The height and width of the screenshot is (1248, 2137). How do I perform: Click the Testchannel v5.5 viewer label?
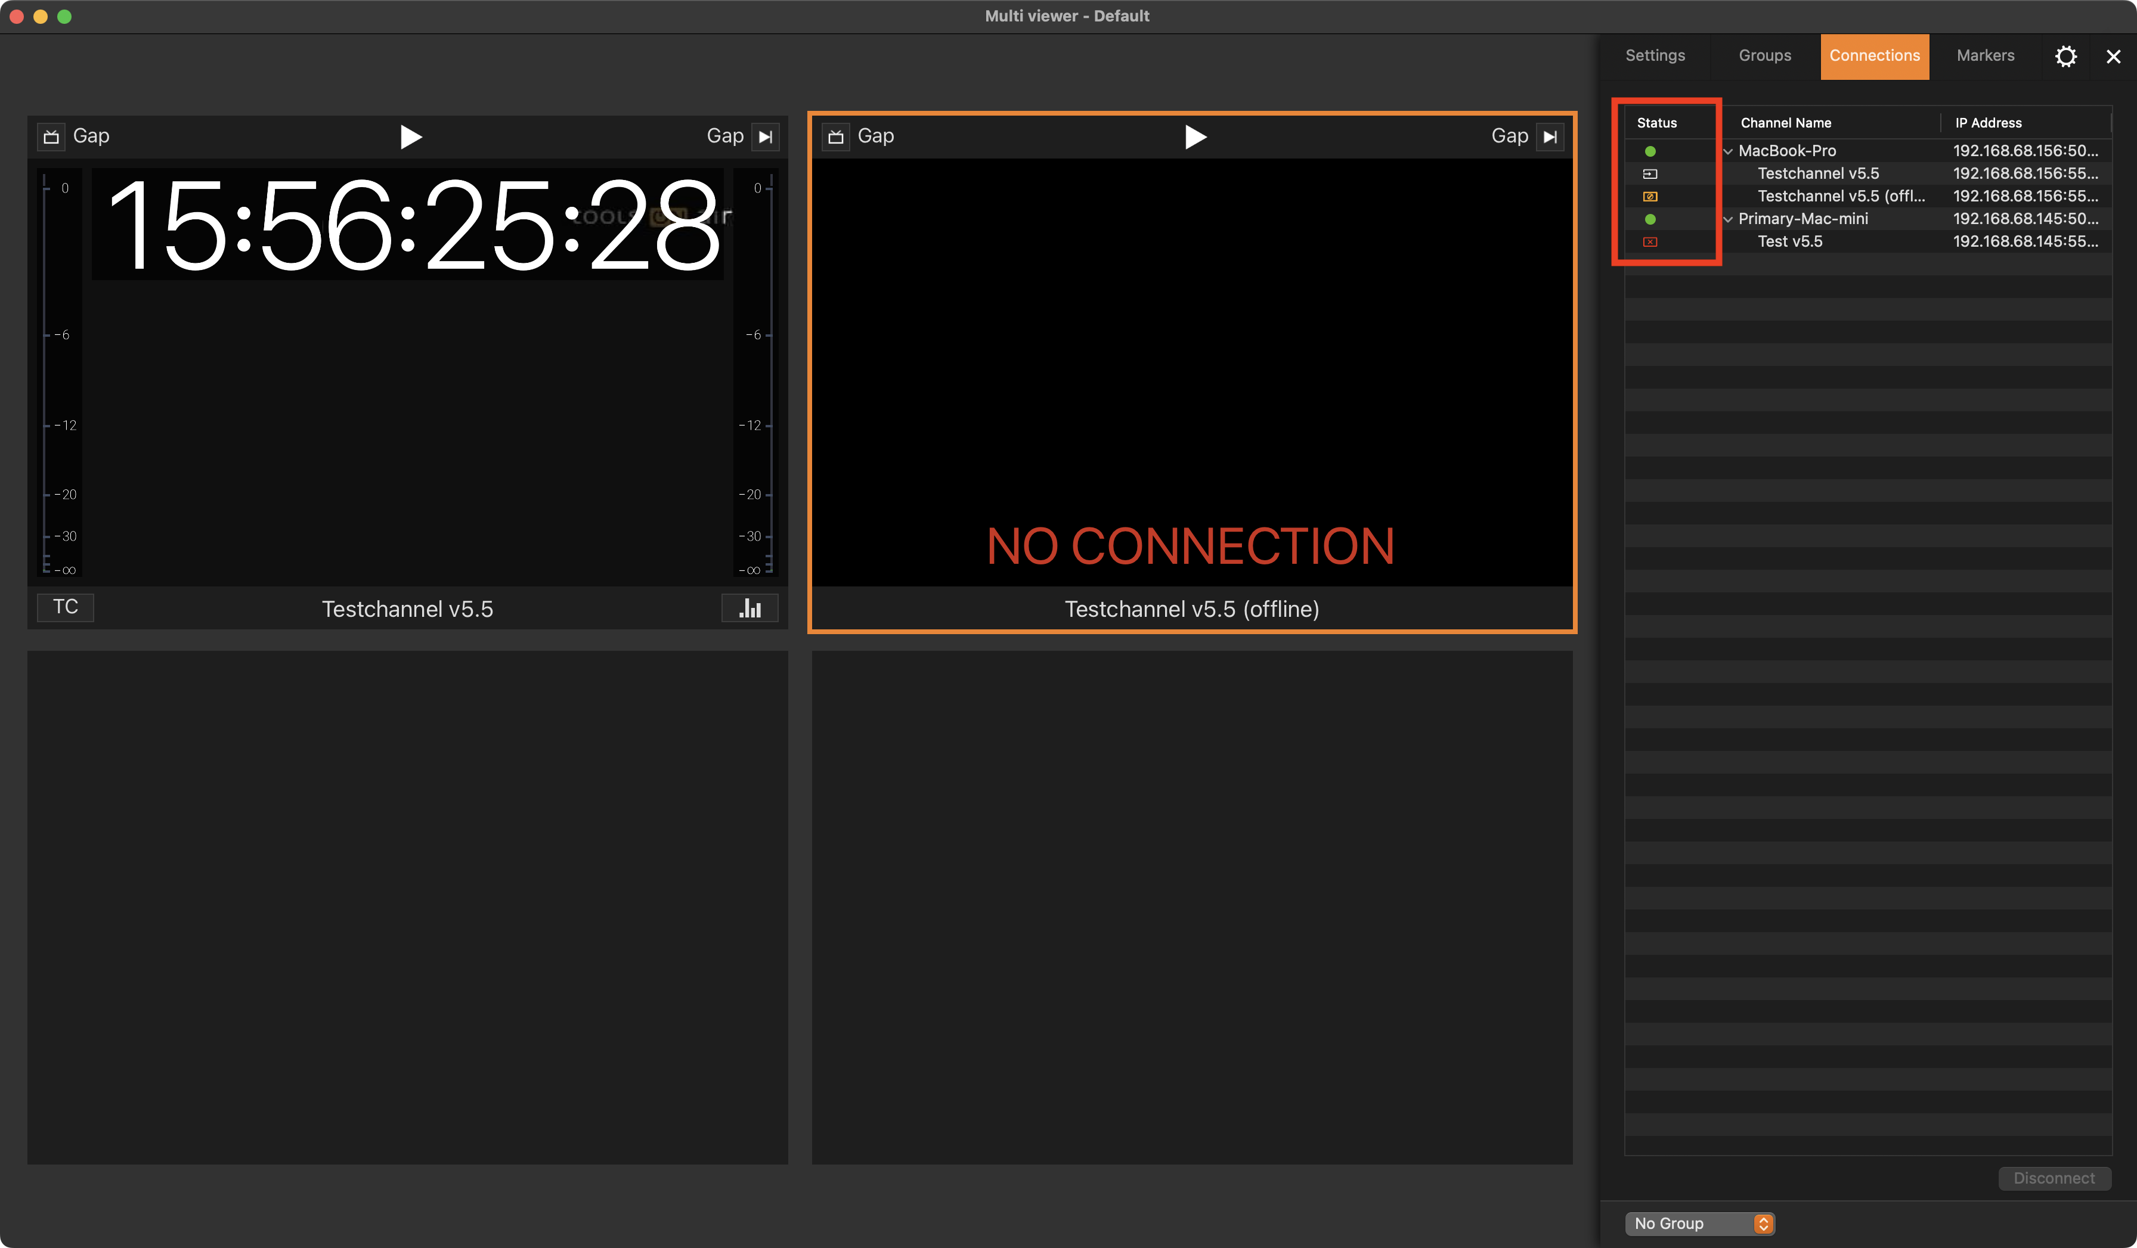coord(407,610)
